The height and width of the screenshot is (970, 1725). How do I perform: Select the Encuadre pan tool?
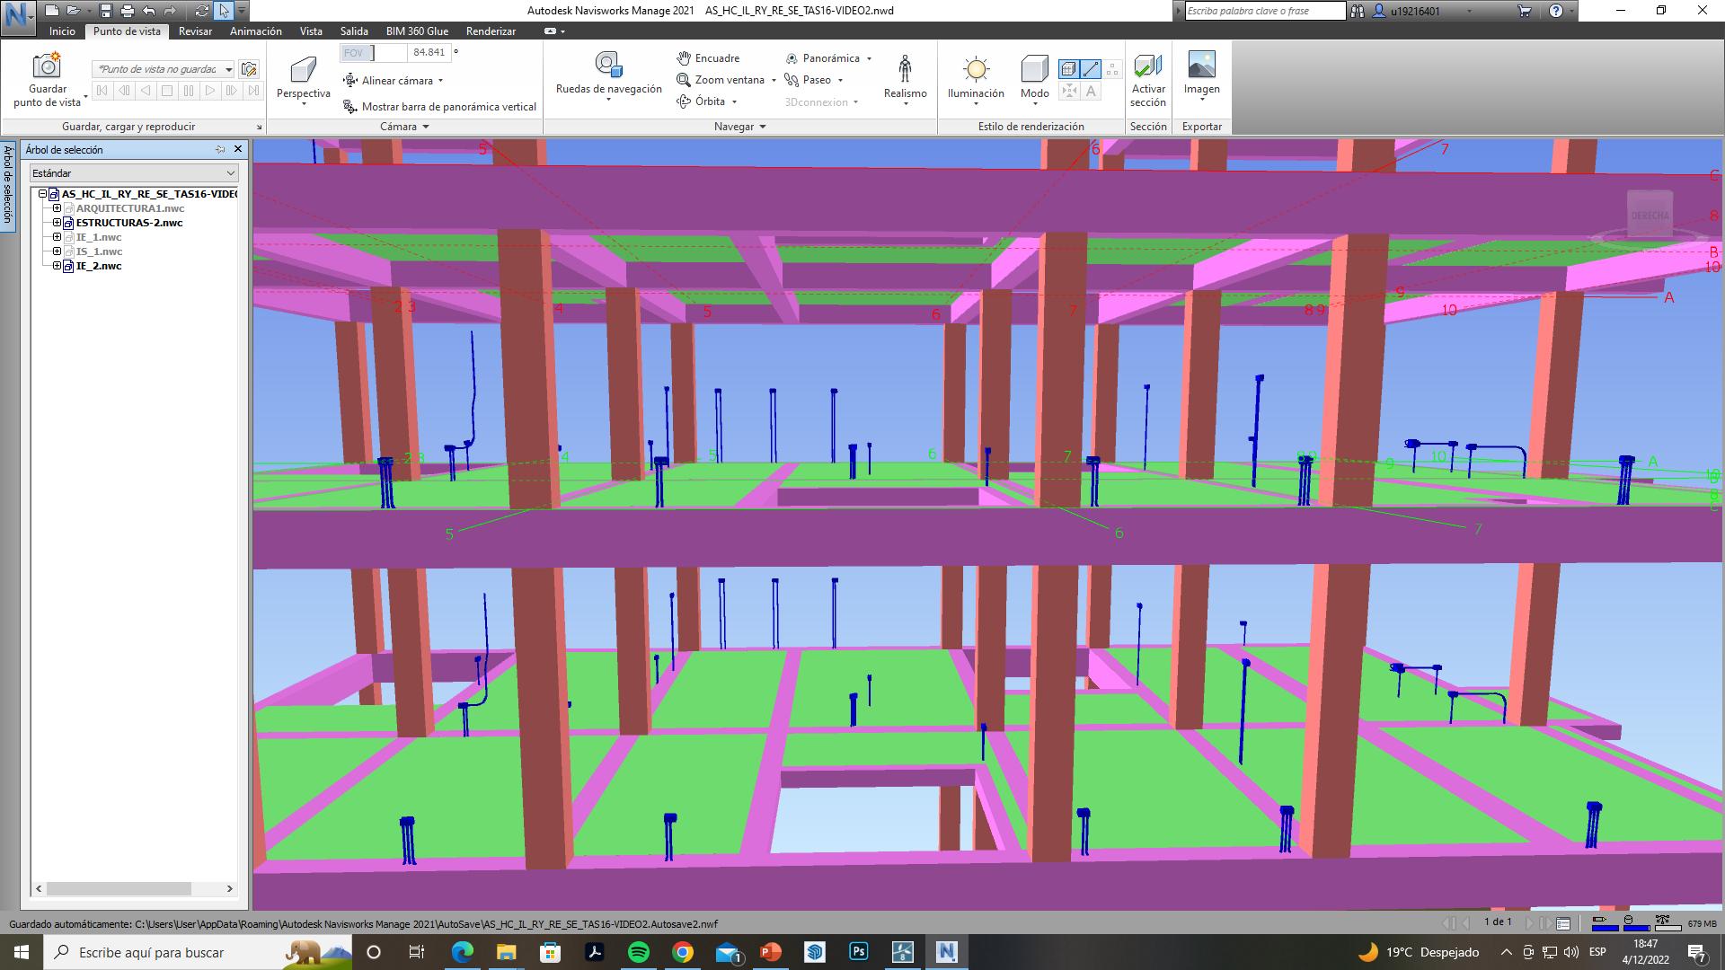point(708,58)
